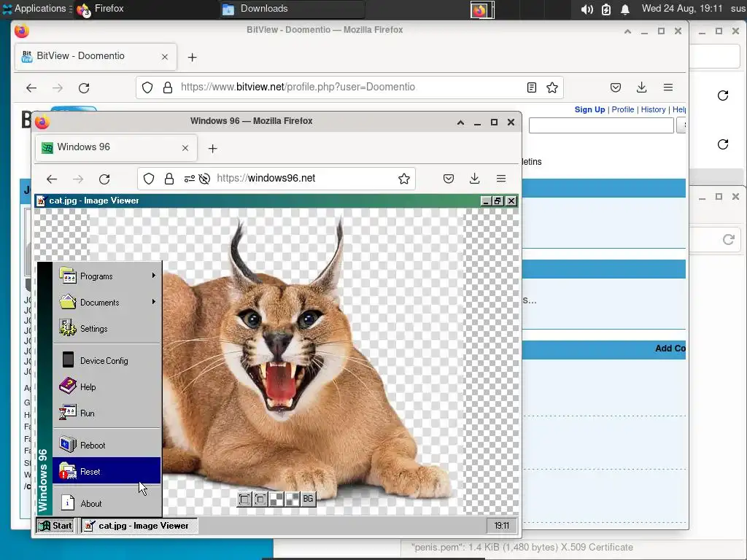Open new tab in BitView window

[192, 57]
